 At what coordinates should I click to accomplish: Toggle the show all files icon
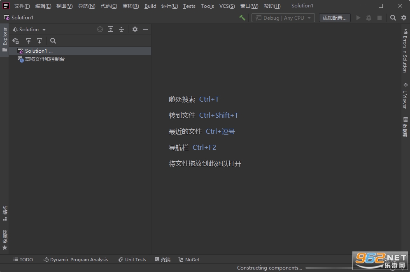click(15, 41)
